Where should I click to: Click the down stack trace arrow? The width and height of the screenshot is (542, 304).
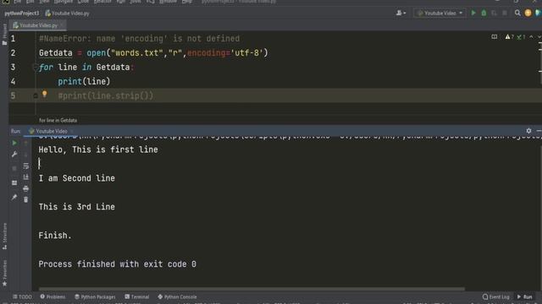click(x=26, y=155)
